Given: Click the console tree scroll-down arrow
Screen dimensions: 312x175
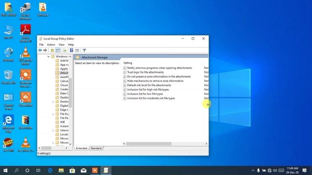Looking at the screenshot, I should pyautogui.click(x=70, y=144).
